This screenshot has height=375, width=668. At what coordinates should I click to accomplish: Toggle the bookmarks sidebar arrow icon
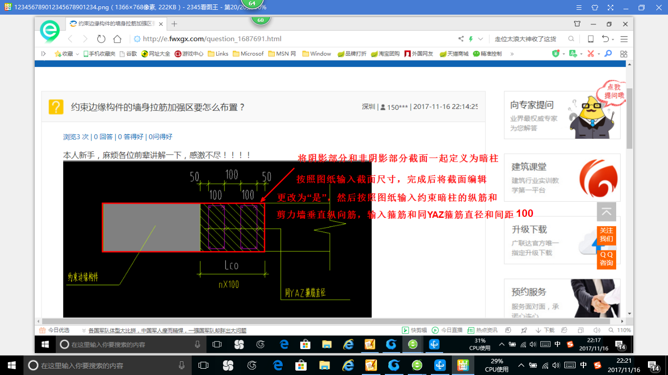tap(44, 54)
